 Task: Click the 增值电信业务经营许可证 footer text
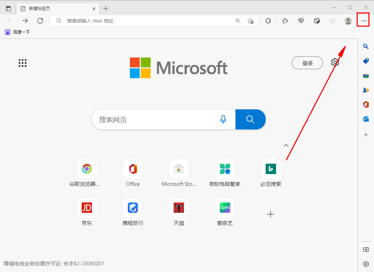[54, 263]
